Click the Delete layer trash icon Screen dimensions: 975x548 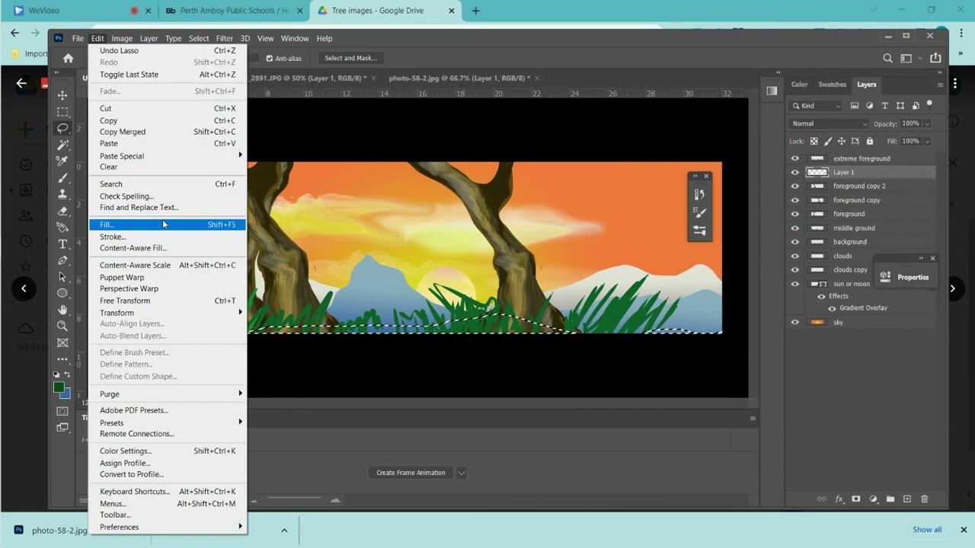(x=925, y=499)
